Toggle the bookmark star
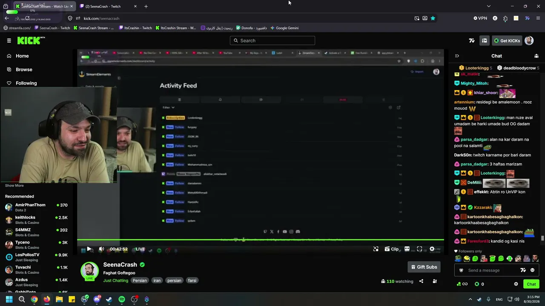545x306 pixels. point(433,18)
